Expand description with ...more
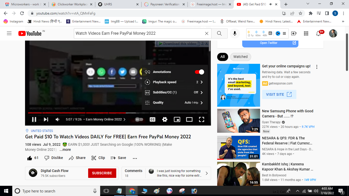This screenshot has height=196, width=349. tap(65, 150)
